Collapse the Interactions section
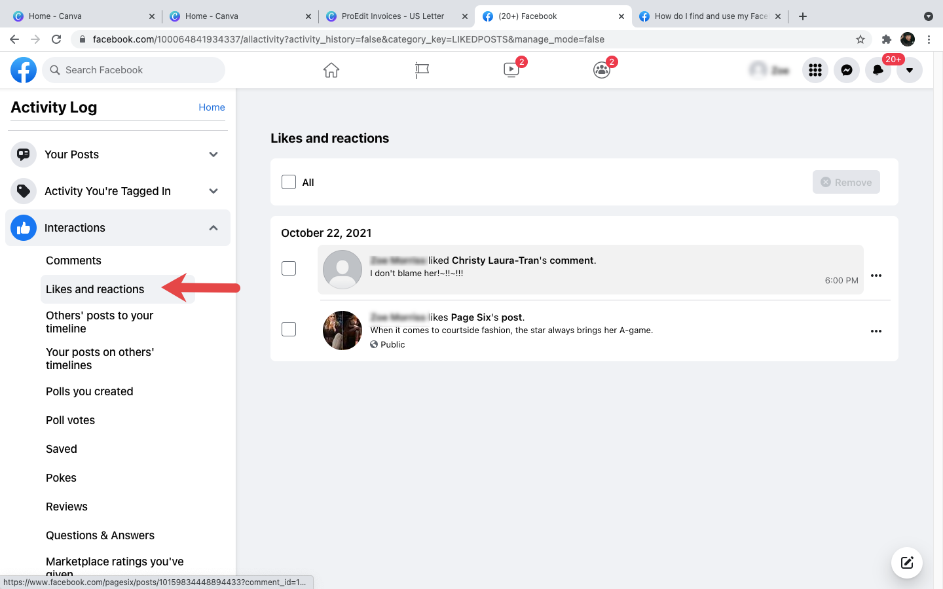Screen dimensions: 943x589 click(x=213, y=228)
